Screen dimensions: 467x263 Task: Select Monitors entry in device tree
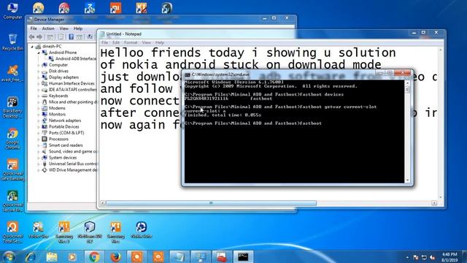(57, 115)
